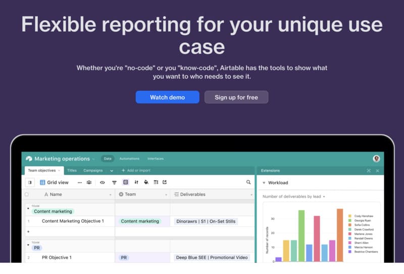Click the plus icon beside Add or import
The image size is (404, 274).
(x=123, y=171)
